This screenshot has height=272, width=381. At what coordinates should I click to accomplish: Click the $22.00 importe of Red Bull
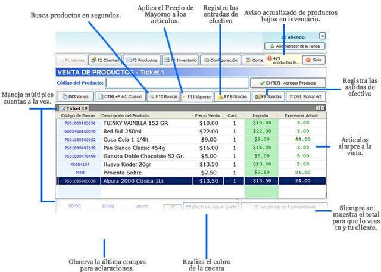(x=262, y=131)
